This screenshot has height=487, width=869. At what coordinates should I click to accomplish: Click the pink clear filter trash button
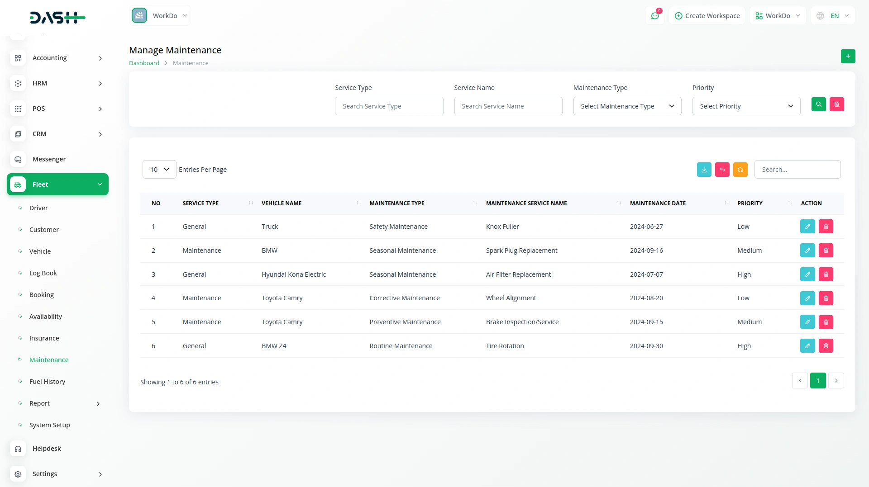click(836, 104)
